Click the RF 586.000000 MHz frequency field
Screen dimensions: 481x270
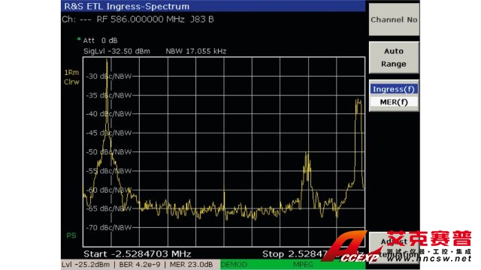click(x=141, y=19)
